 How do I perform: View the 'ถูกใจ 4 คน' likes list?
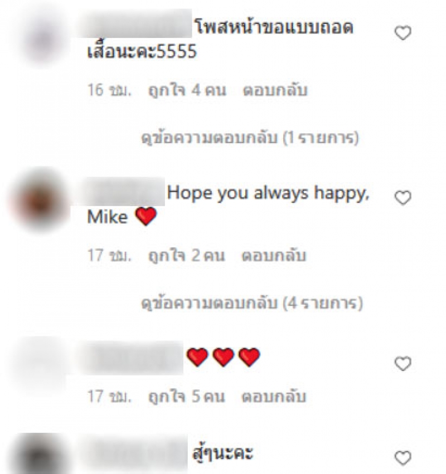(x=187, y=90)
